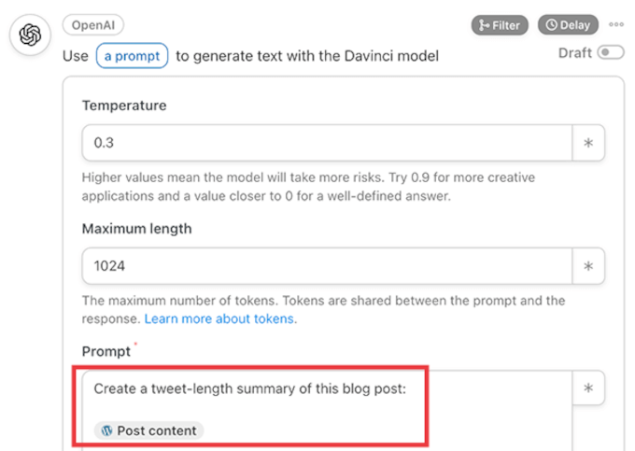Open the "a prompt" action selector pill

pyautogui.click(x=132, y=56)
